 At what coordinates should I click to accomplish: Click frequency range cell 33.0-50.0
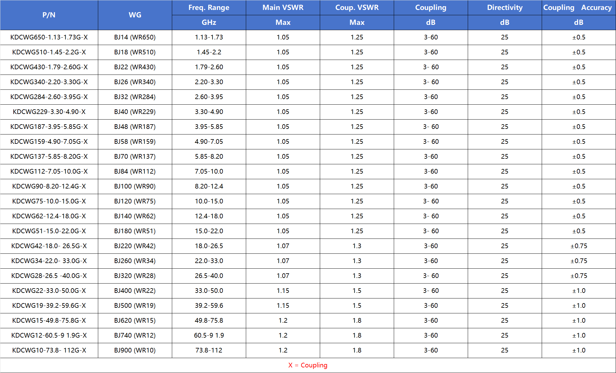[x=209, y=291]
